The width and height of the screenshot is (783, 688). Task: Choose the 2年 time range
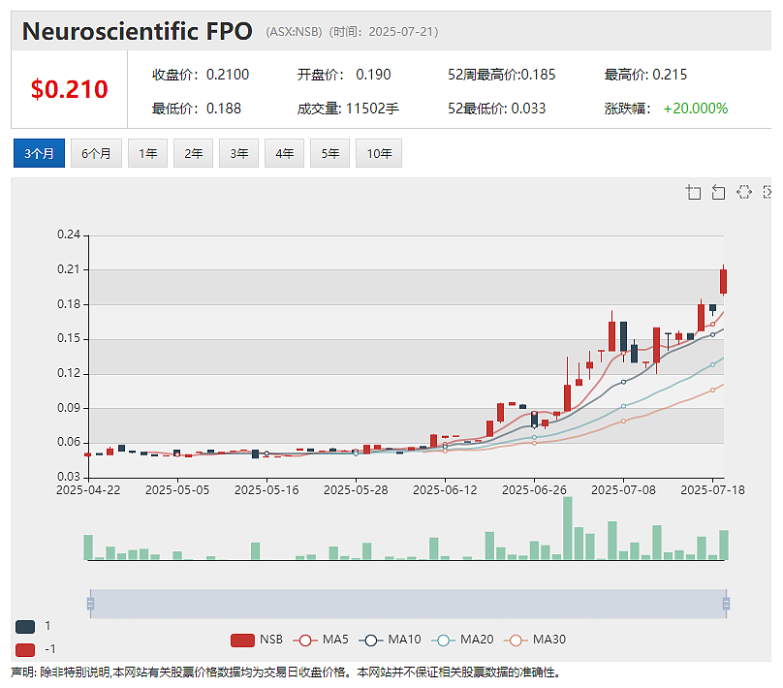193,153
